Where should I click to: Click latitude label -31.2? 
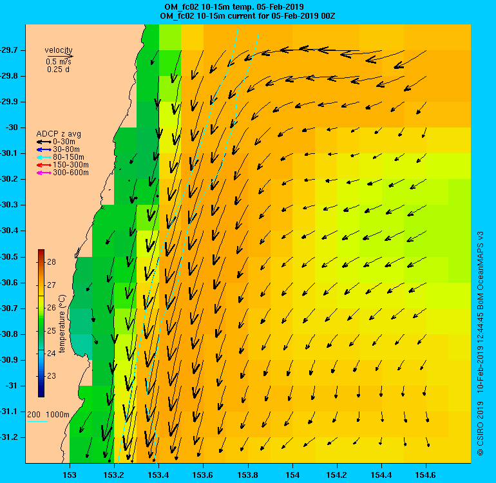click(9, 437)
